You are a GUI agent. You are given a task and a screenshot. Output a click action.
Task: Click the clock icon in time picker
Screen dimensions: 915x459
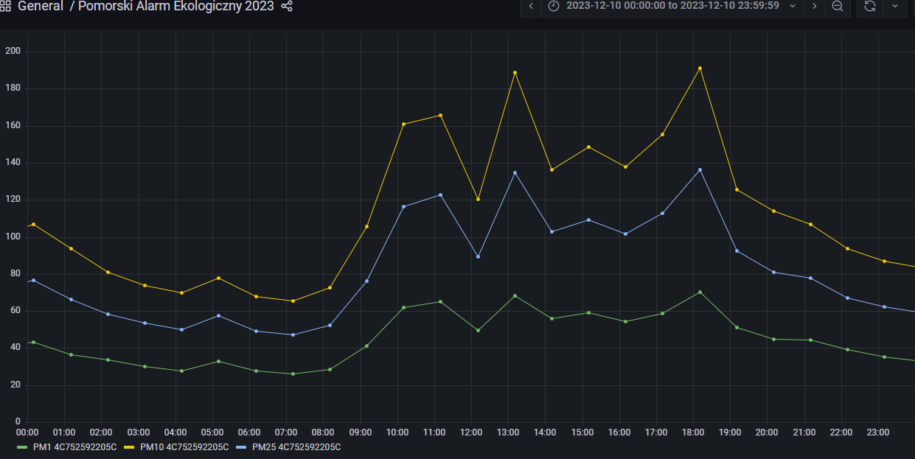click(x=554, y=6)
